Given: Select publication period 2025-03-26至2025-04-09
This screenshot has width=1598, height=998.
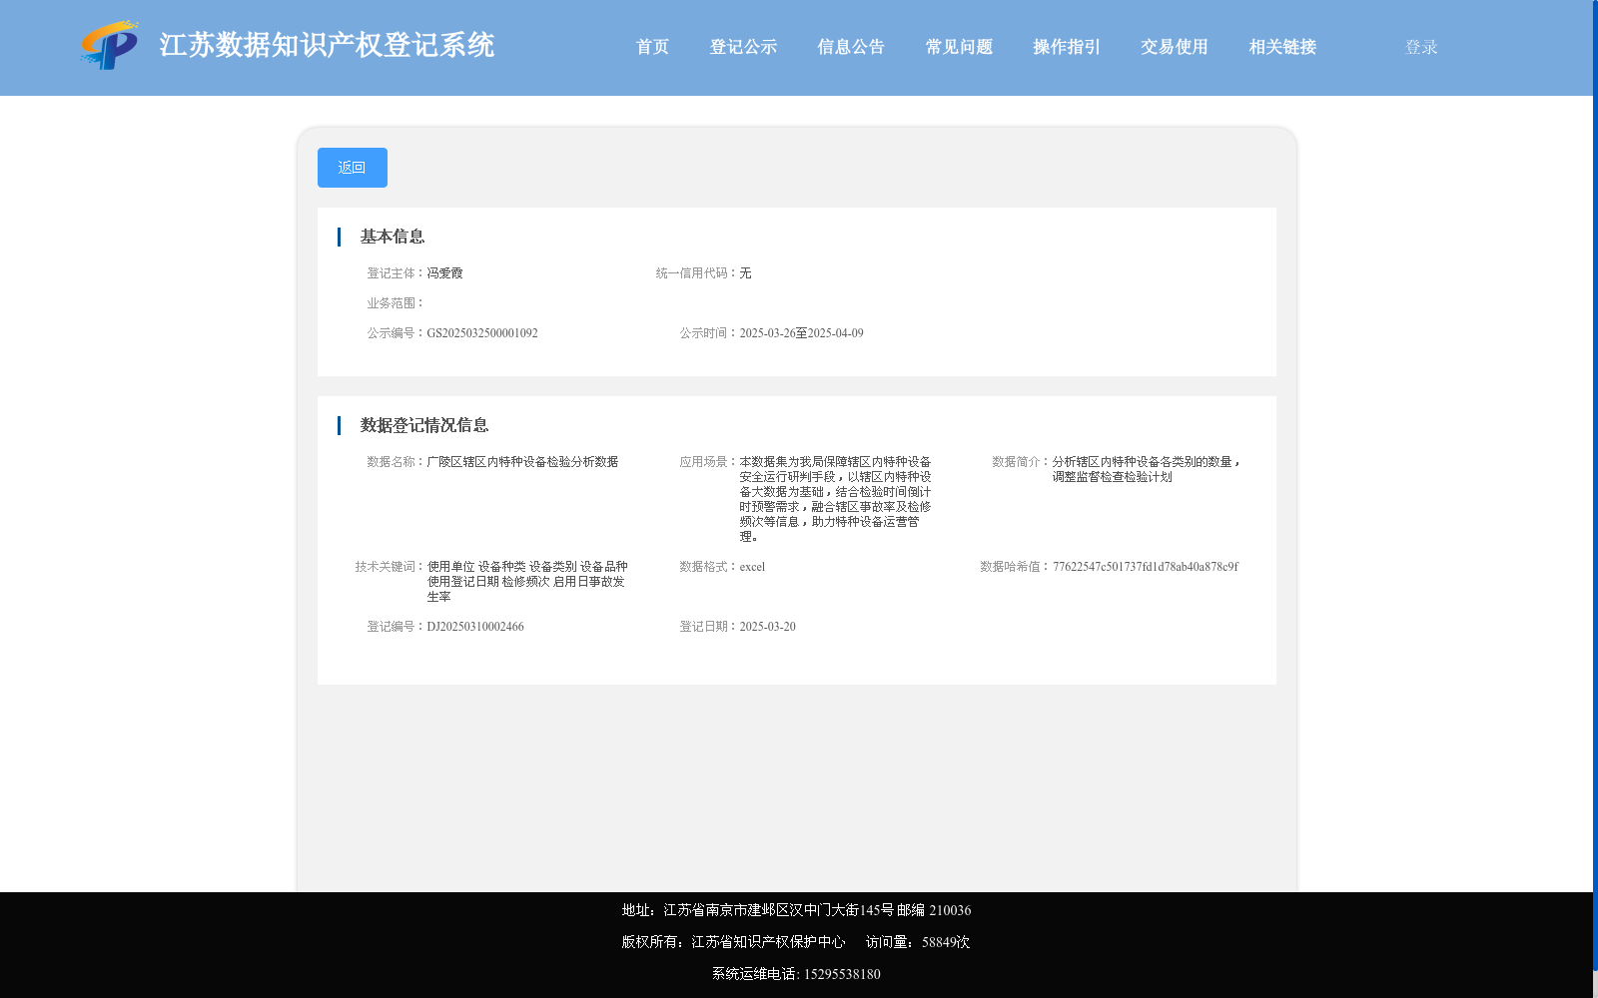Looking at the screenshot, I should (802, 333).
